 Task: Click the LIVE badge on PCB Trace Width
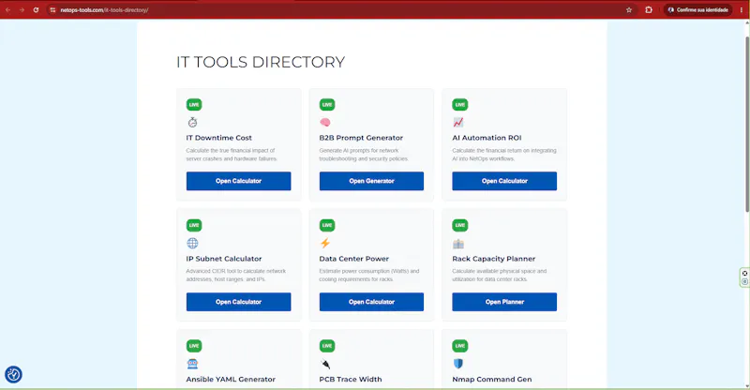pyautogui.click(x=327, y=346)
